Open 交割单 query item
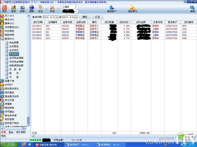 click(x=15, y=69)
